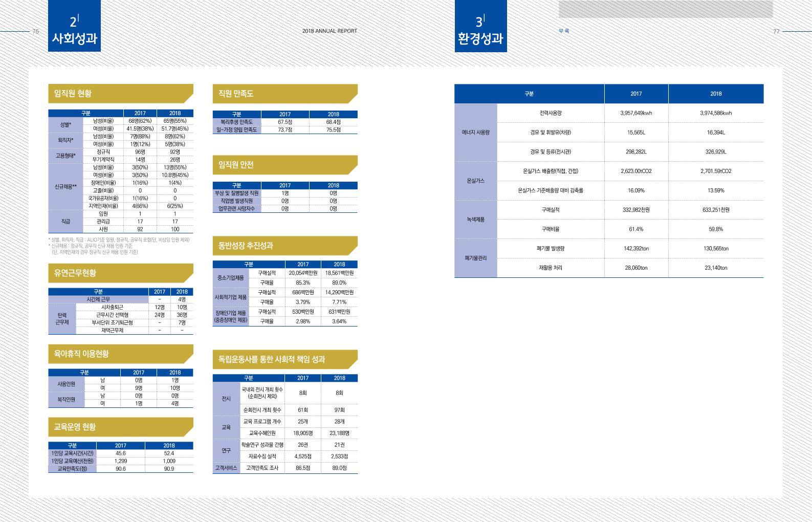The image size is (812, 522).
Task: Click the '1인당 교육시간(시간)' row label
Action: pos(72,453)
